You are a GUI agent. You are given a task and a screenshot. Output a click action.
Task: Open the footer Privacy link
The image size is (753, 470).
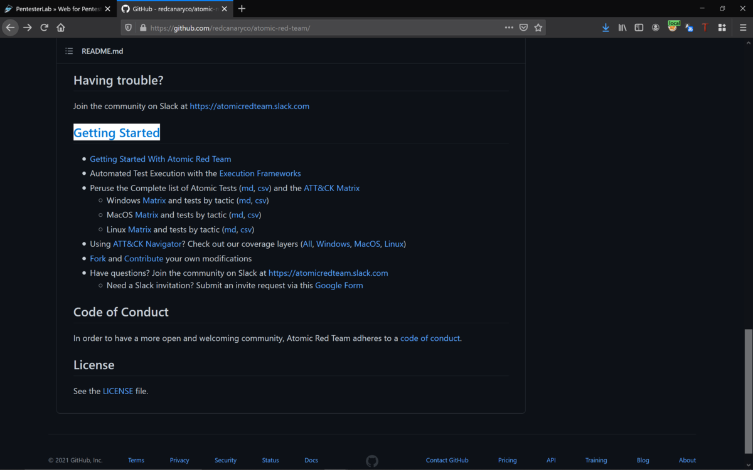179,460
